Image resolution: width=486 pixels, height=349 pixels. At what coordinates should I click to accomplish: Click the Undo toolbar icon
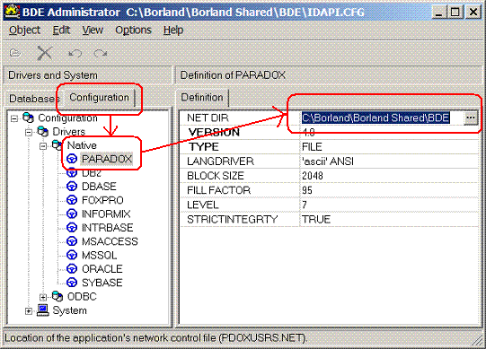point(75,54)
